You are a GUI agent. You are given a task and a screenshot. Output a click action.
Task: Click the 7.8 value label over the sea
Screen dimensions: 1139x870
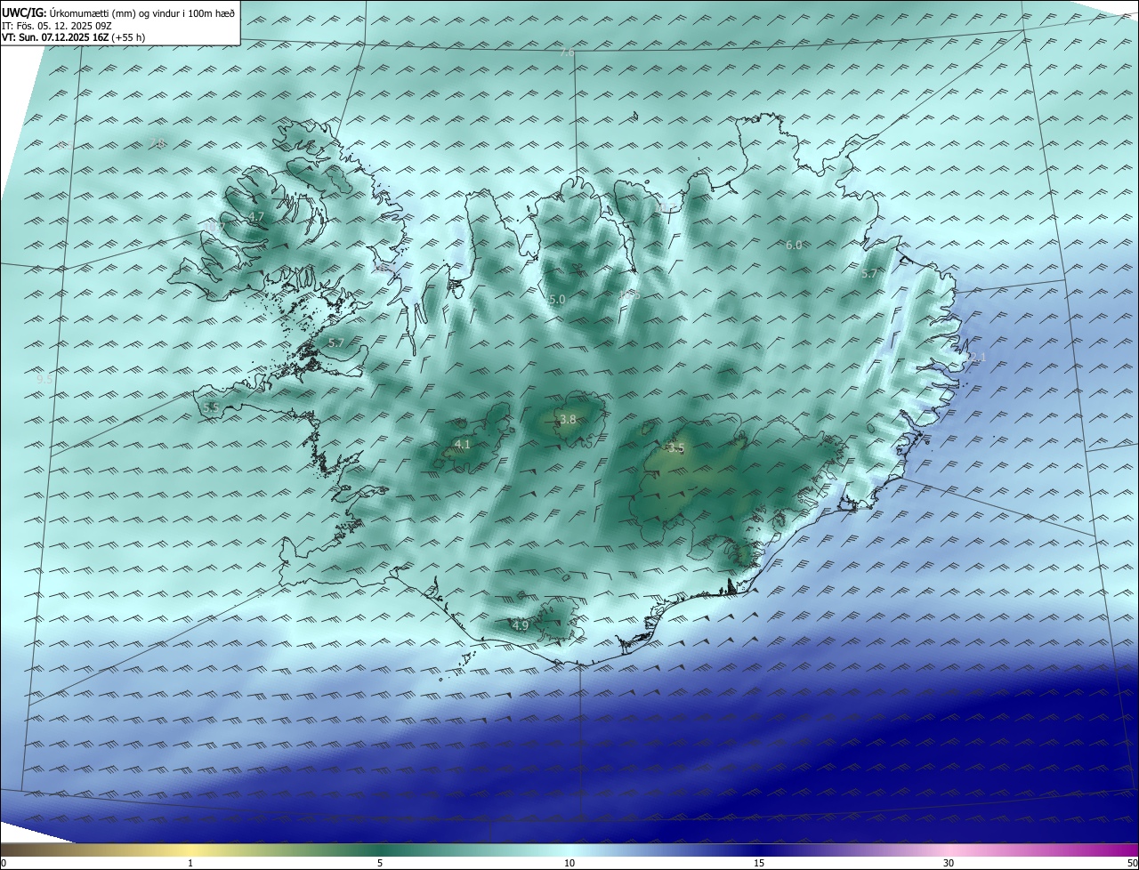pyautogui.click(x=158, y=142)
